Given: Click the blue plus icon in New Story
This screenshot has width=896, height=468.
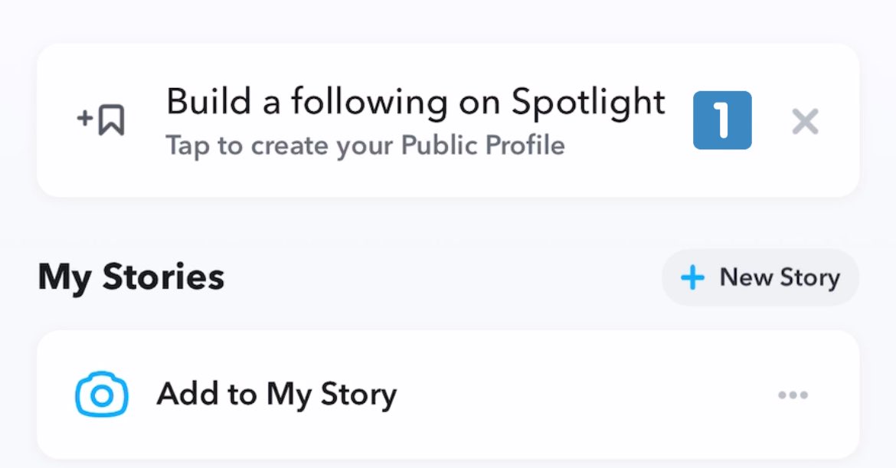Looking at the screenshot, I should (x=692, y=278).
